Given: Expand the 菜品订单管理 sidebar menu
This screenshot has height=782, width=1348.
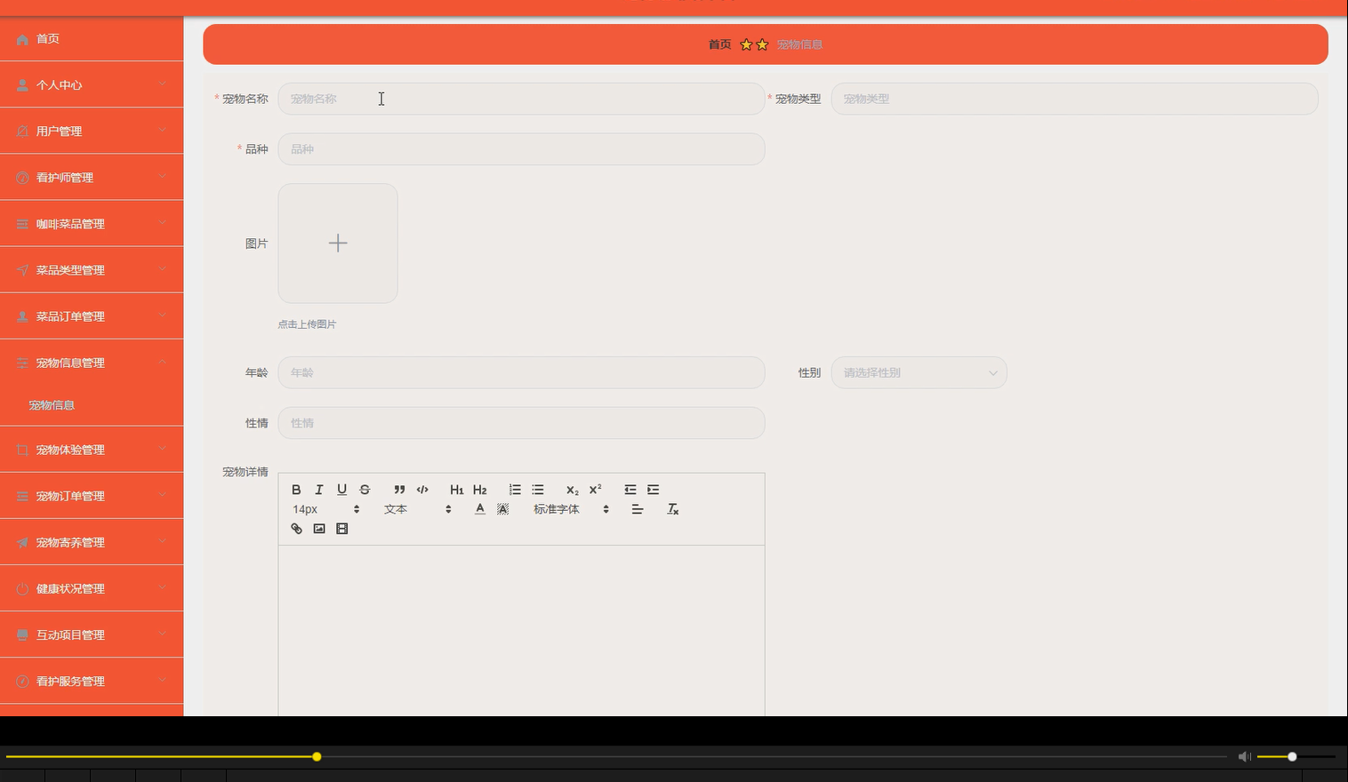Looking at the screenshot, I should tap(92, 316).
